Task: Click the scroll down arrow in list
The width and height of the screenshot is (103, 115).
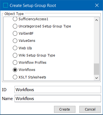Action: click(x=97, y=78)
